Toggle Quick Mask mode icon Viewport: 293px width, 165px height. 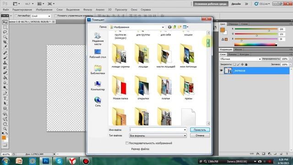[x=5, y=145]
